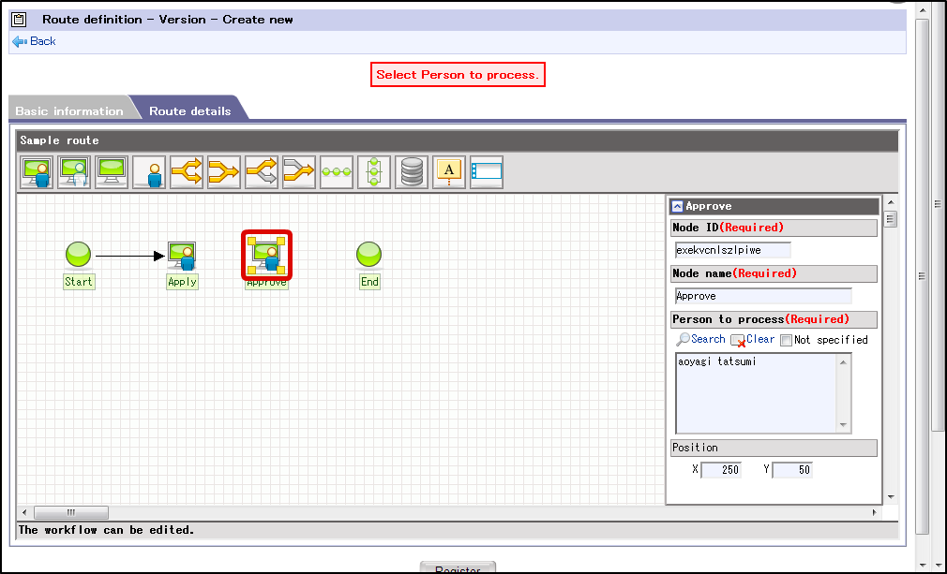Screen dimensions: 947x574
Task: Select the person-only node tool
Action: point(149,172)
